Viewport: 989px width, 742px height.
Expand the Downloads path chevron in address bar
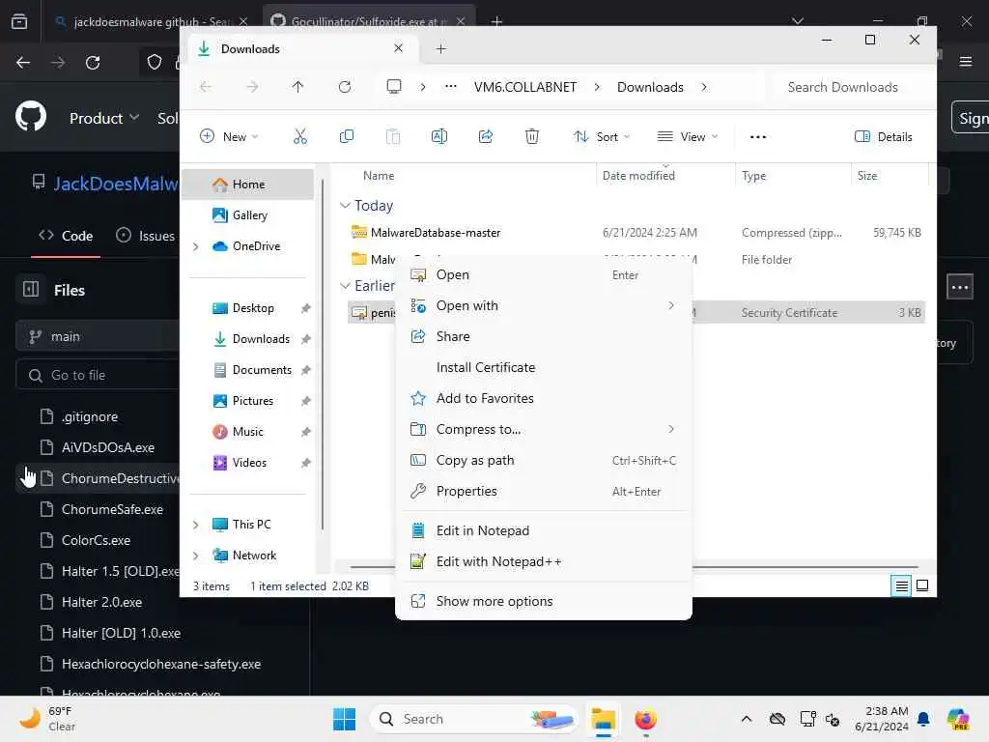tap(704, 87)
